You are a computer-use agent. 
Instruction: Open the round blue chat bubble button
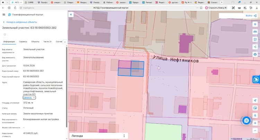[x=246, y=121]
